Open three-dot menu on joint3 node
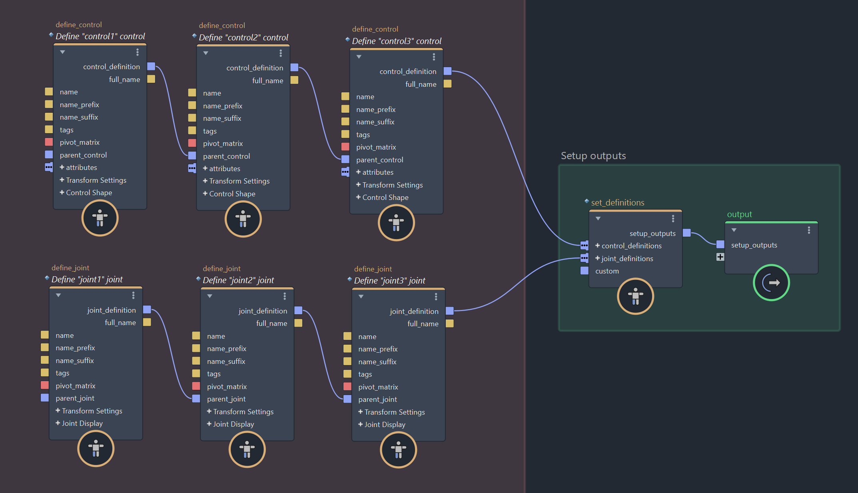858x493 pixels. click(x=436, y=297)
